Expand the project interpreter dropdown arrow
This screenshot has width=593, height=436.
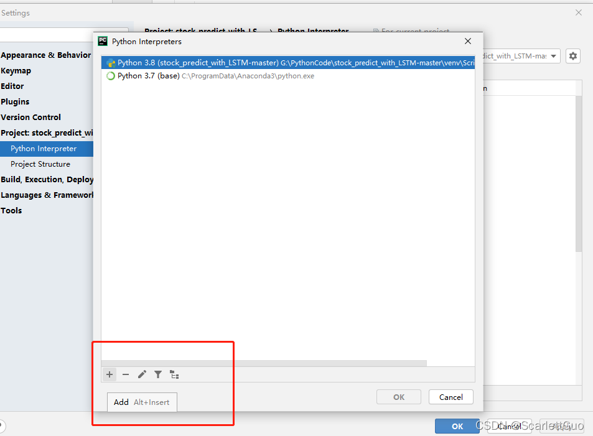click(553, 56)
